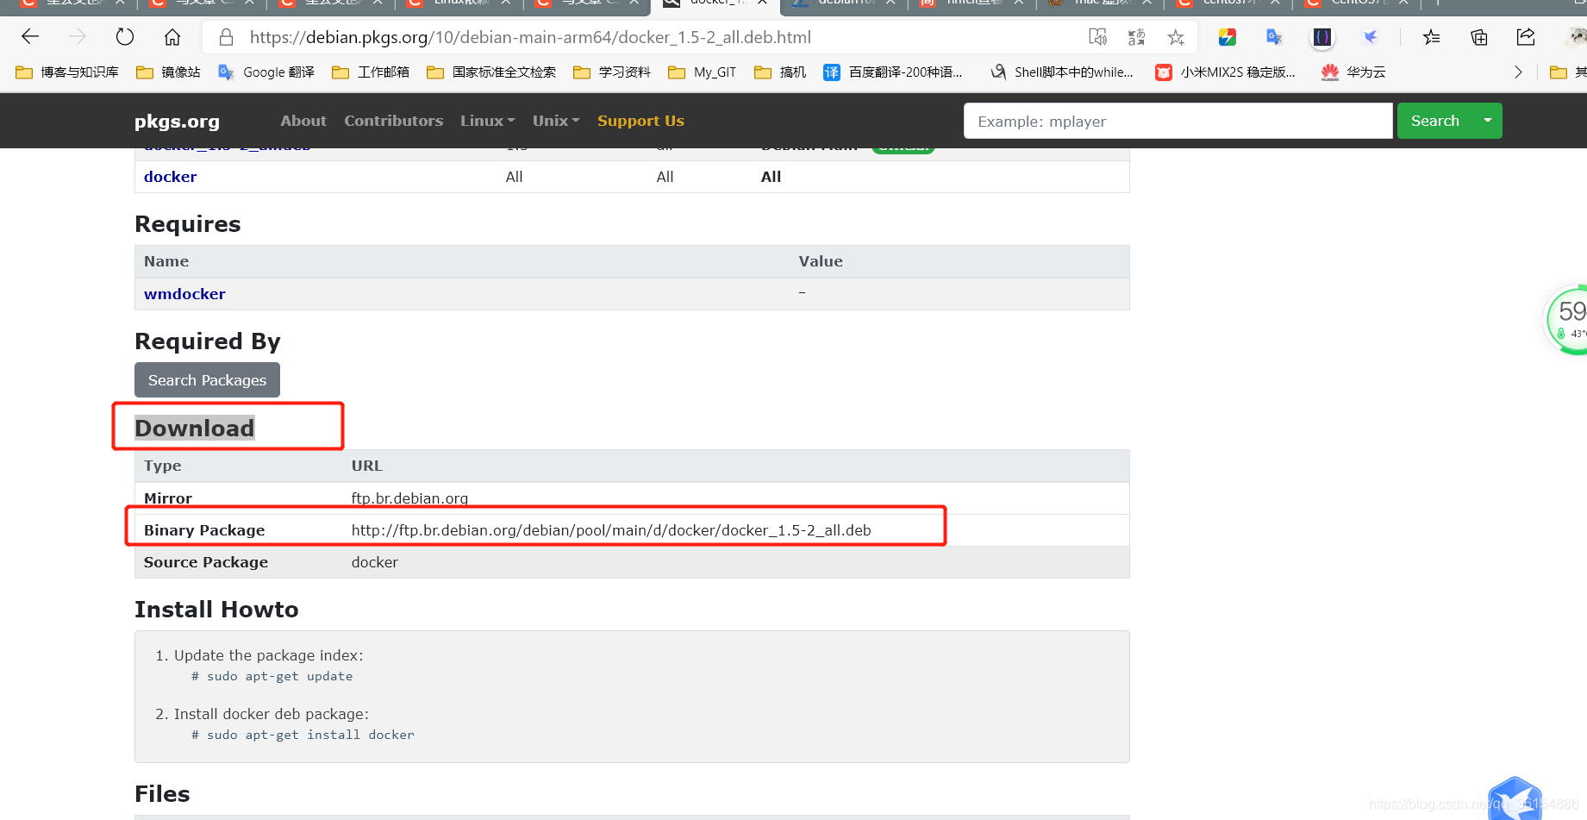Screen dimensions: 1587x820
Task: Open the Support Us link
Action: pos(640,121)
